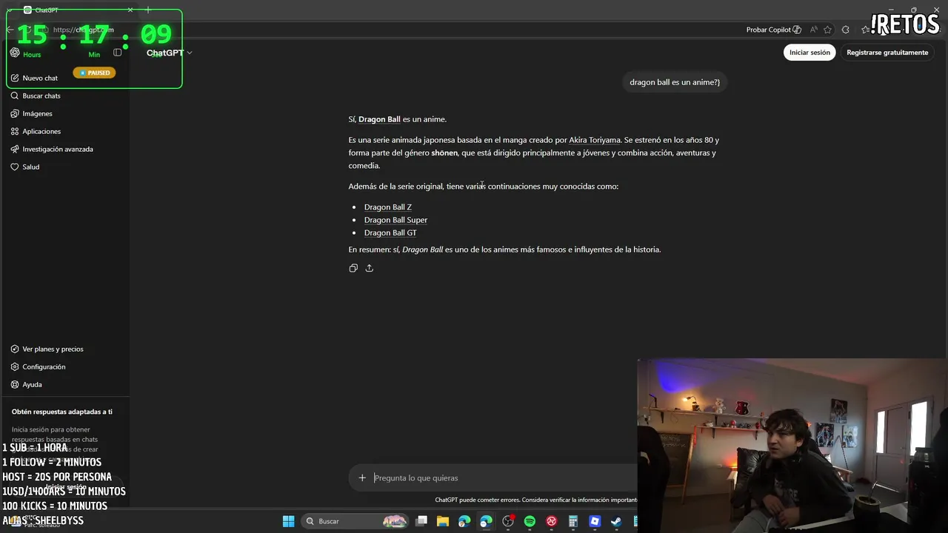Click the chatgpt.com address bar URL
The image size is (948, 533).
pyautogui.click(x=83, y=30)
